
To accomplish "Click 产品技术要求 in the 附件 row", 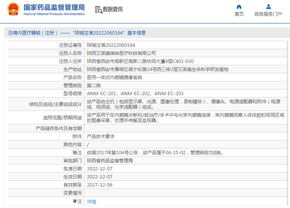I will [101, 136].
